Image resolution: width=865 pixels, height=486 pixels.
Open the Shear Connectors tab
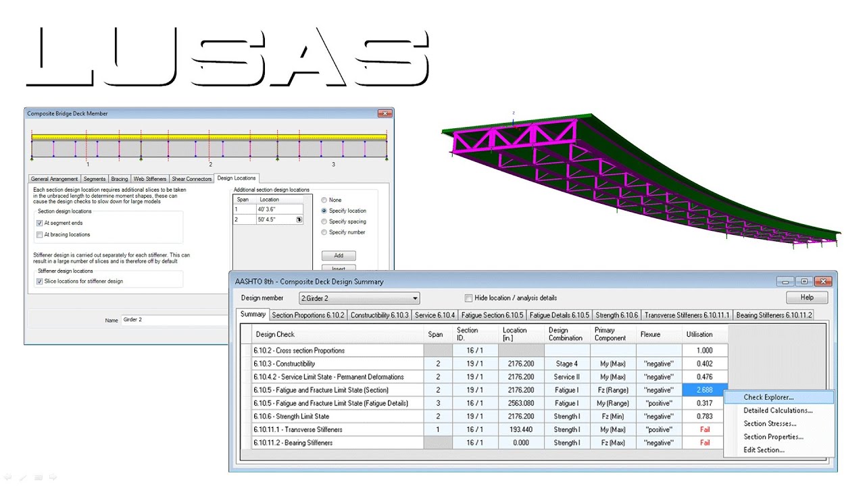tap(192, 179)
